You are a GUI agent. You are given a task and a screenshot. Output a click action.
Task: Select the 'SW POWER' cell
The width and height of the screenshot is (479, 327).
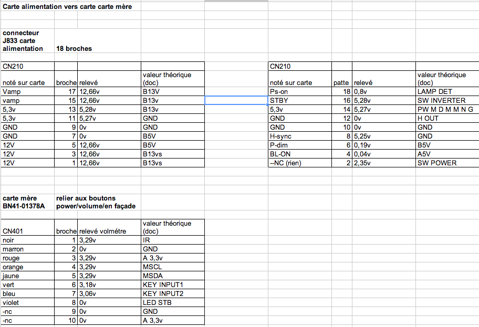pos(447,163)
